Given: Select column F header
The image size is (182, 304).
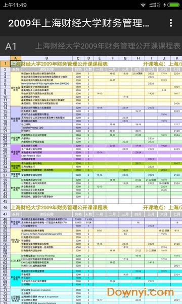Looking at the screenshot, I should pyautogui.click(x=112, y=58).
